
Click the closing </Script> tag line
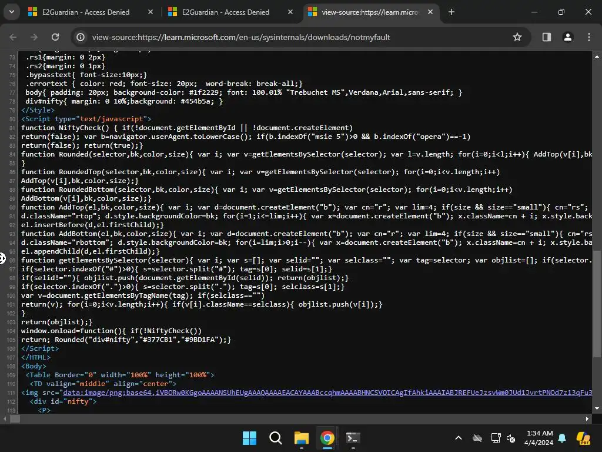(x=40, y=348)
